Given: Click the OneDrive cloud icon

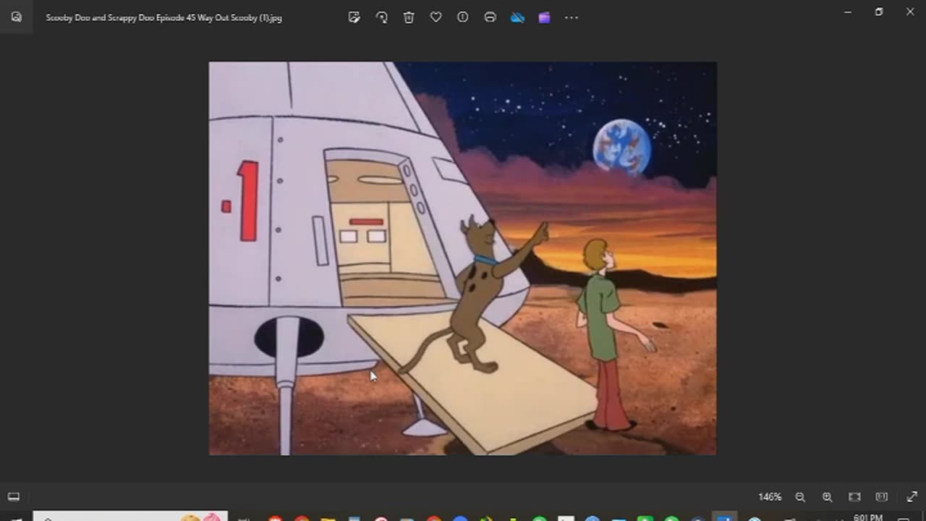Looking at the screenshot, I should pyautogui.click(x=517, y=17).
